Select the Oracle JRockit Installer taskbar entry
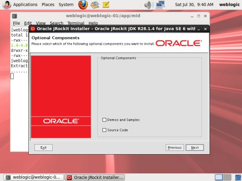The height and width of the screenshot is (181, 242). tap(94, 177)
